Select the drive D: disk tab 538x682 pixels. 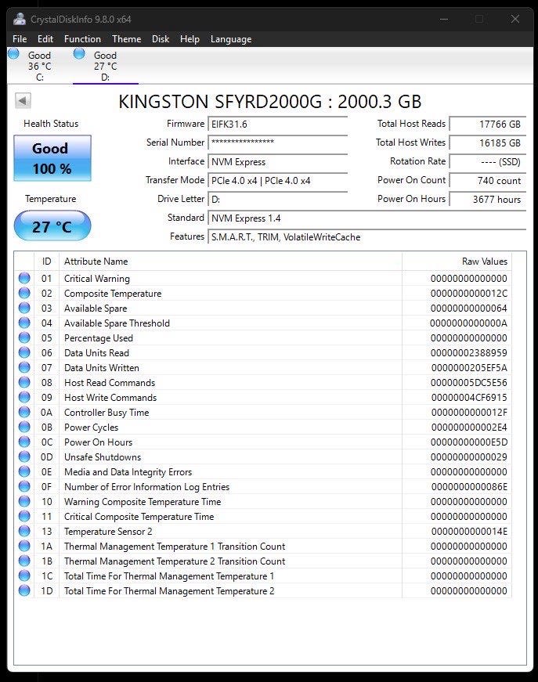[105, 66]
